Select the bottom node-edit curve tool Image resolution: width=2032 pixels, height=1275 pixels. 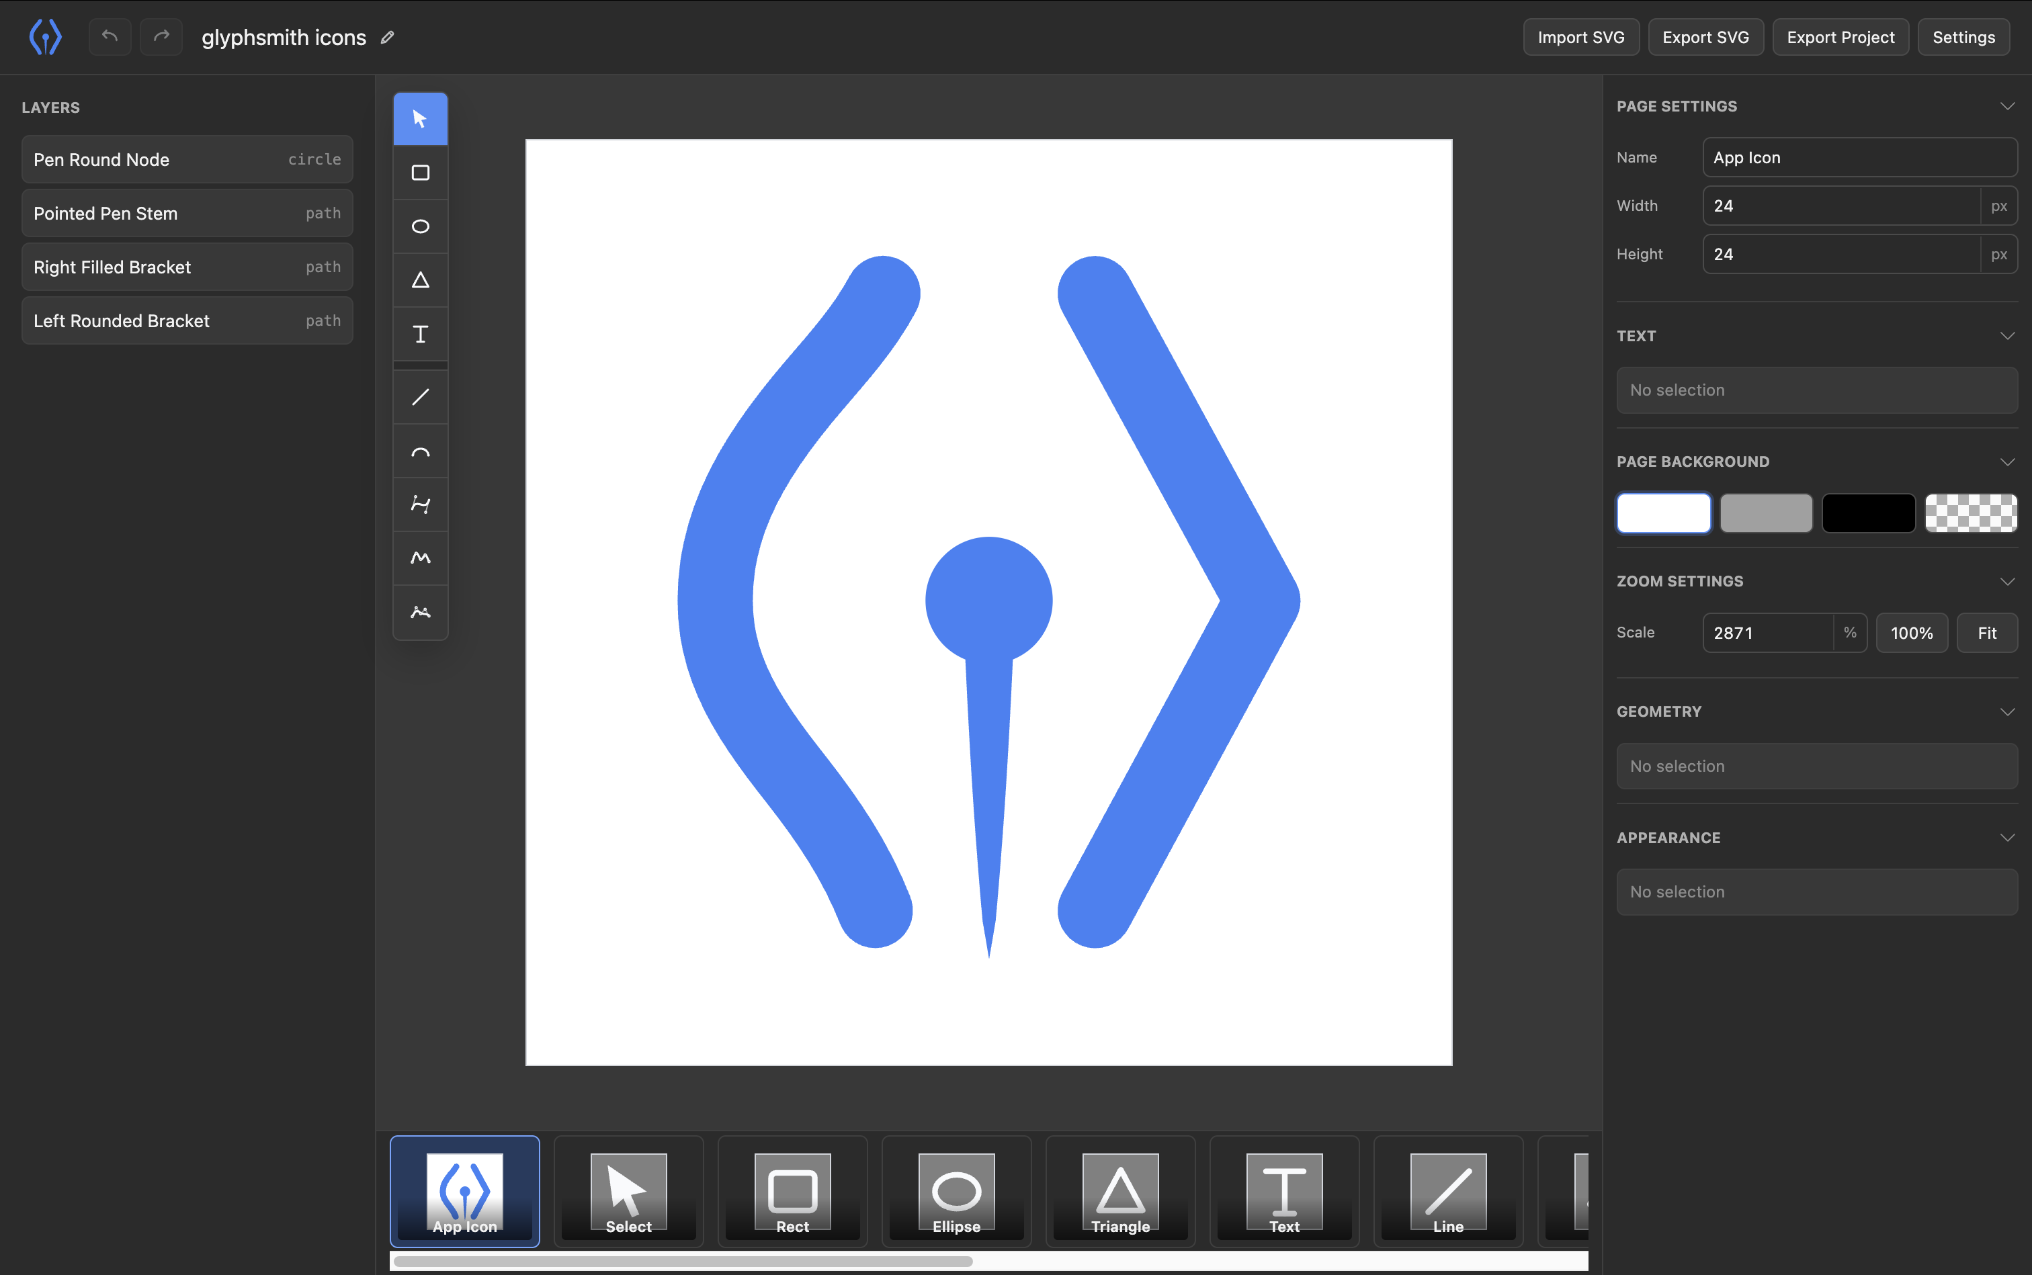coord(420,612)
